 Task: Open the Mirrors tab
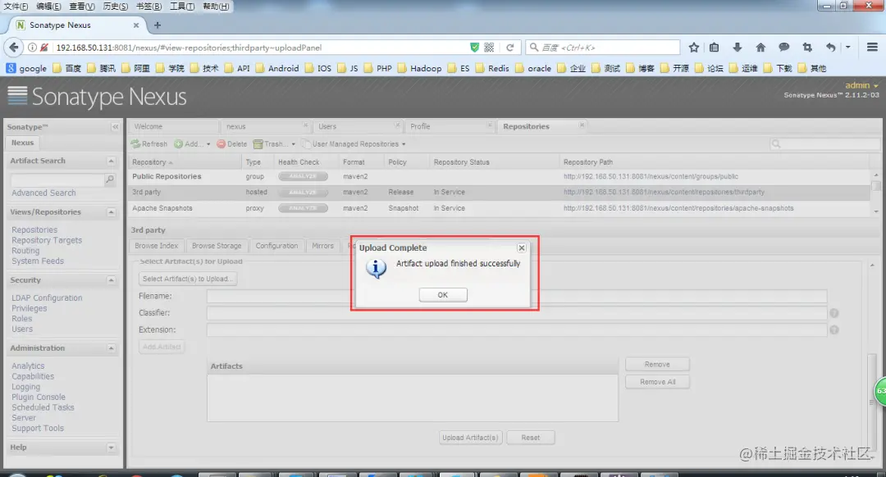click(322, 246)
